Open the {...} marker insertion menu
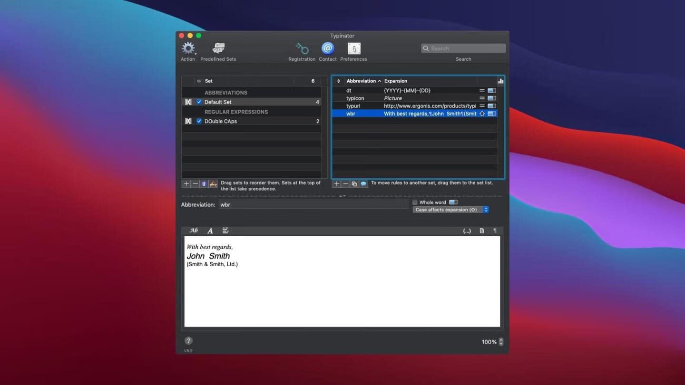 [x=467, y=231]
